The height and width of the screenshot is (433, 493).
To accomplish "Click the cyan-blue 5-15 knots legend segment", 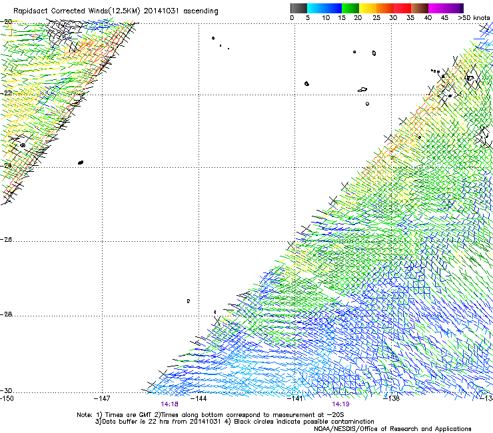I will (x=324, y=8).
